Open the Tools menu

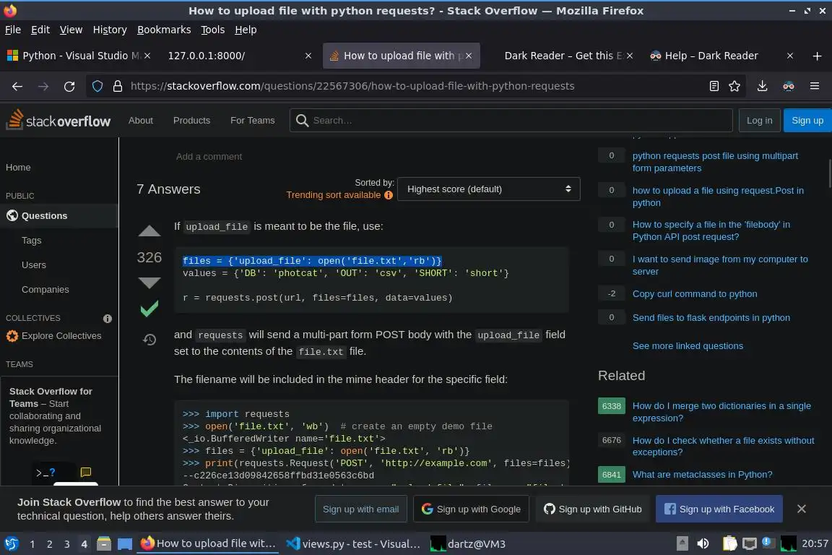tap(213, 30)
